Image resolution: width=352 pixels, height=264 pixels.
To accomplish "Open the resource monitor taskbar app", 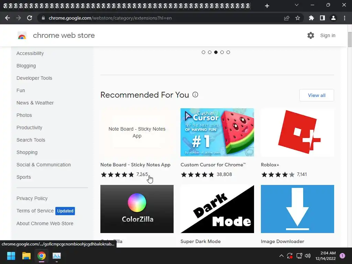I will 57,256.
